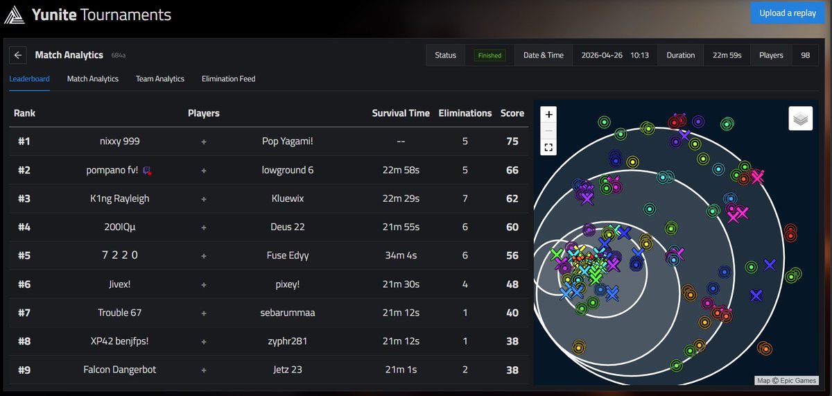Sort by the Eliminations column header

[465, 113]
